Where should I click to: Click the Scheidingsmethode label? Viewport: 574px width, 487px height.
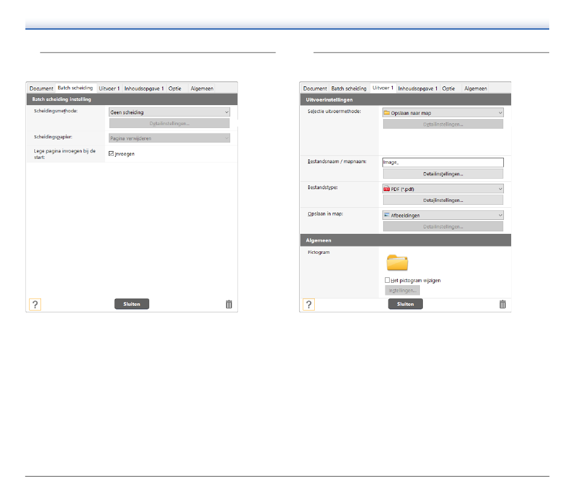coord(56,111)
